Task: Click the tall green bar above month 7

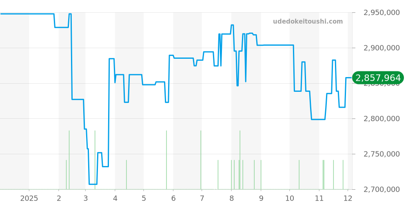Action: (x=201, y=159)
